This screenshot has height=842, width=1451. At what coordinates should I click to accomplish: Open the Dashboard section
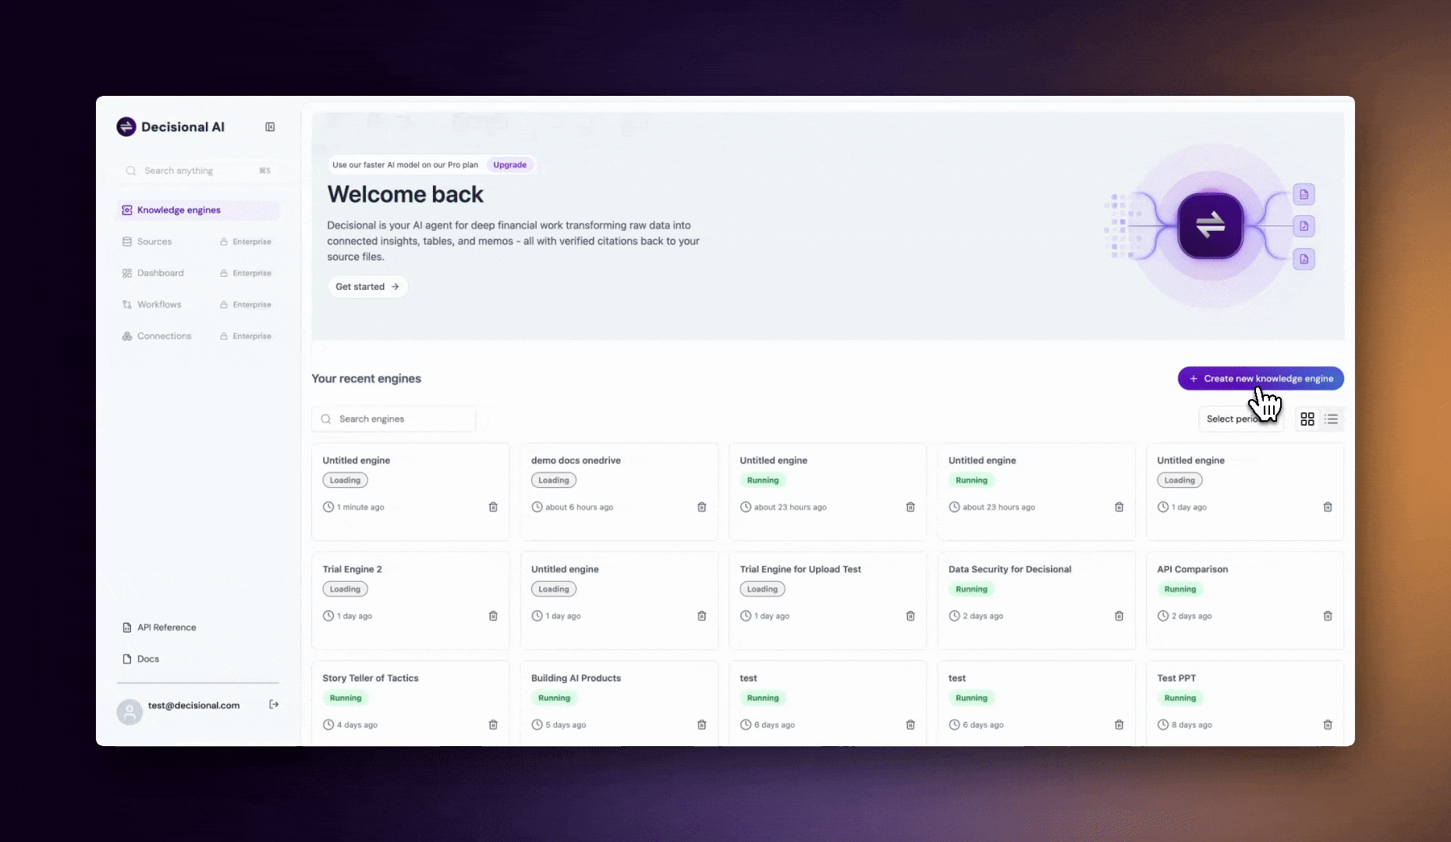pos(160,273)
